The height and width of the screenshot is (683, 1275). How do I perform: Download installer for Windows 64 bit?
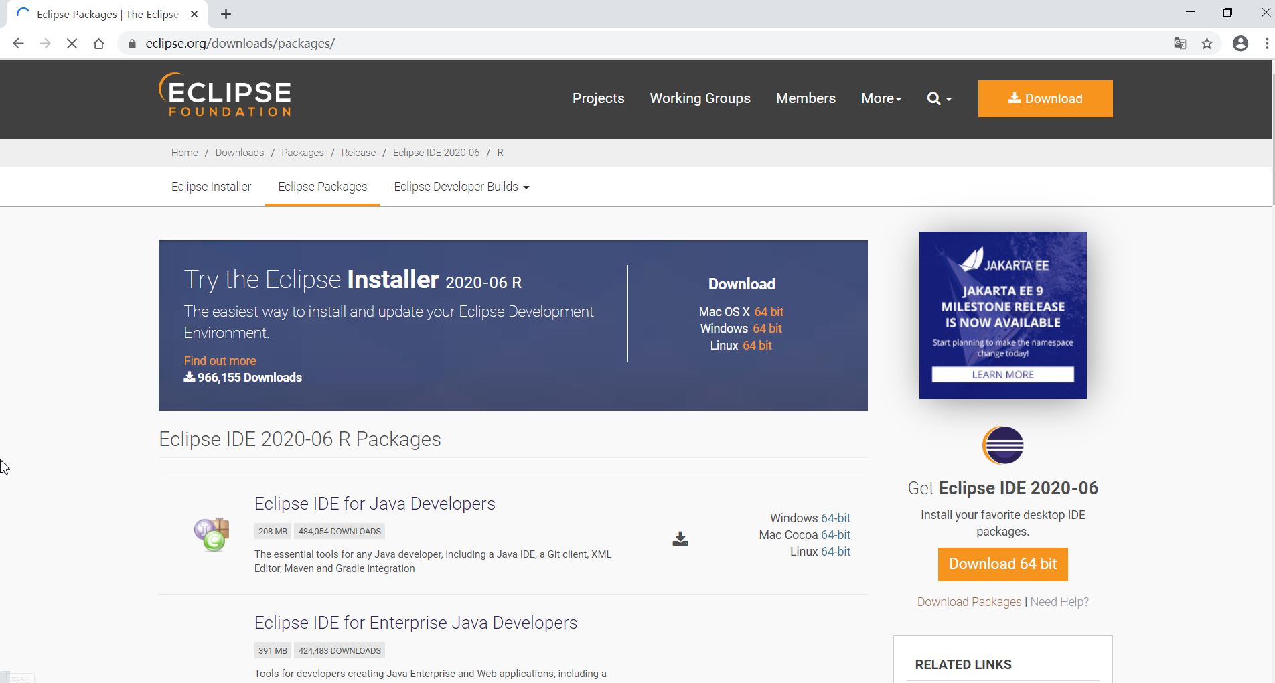(767, 329)
